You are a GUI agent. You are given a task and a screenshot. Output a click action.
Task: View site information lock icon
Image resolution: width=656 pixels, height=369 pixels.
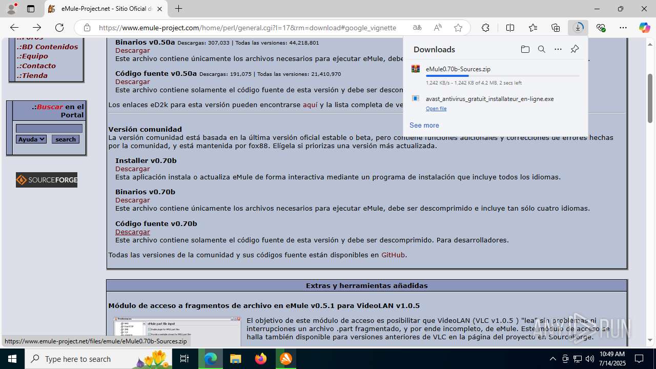coord(87,28)
